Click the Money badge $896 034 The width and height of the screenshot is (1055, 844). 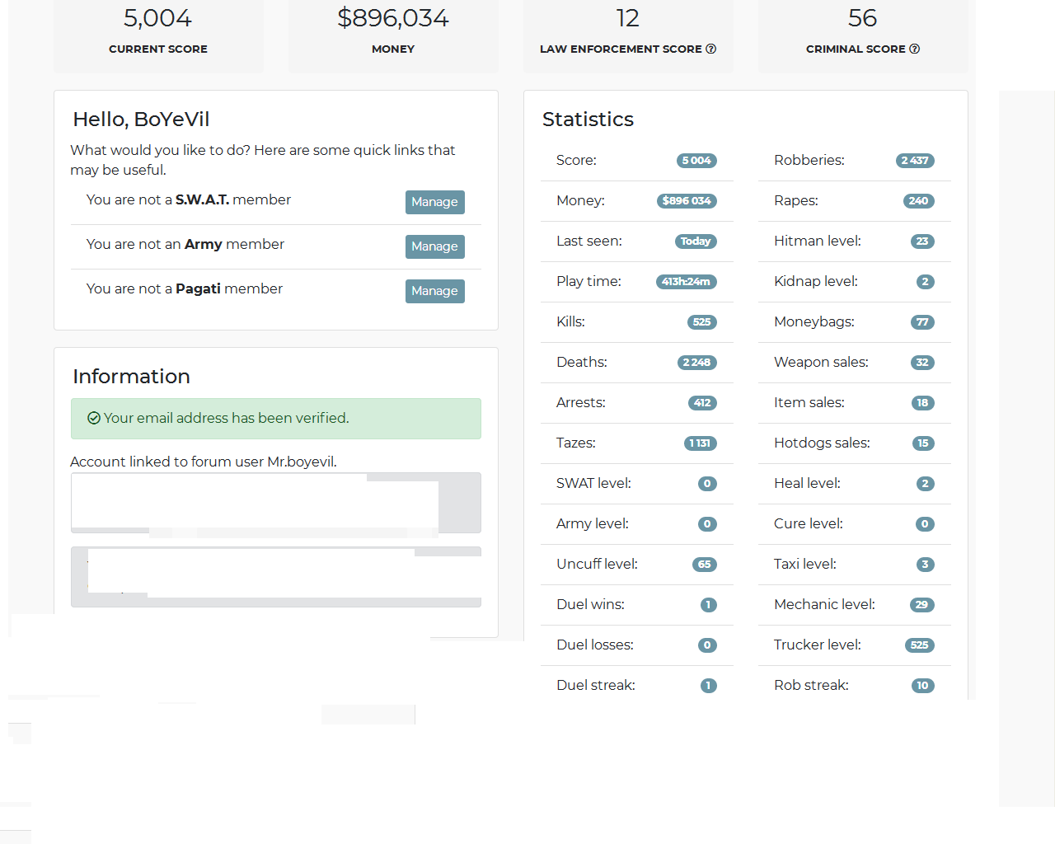(x=687, y=201)
